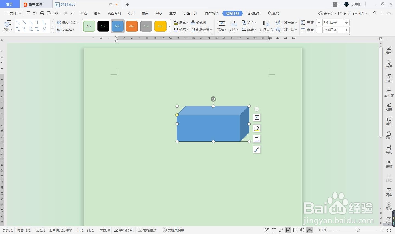Screen dimensions: 395x234
Task: Open the 选择窗格 selection pane
Action: [266, 26]
